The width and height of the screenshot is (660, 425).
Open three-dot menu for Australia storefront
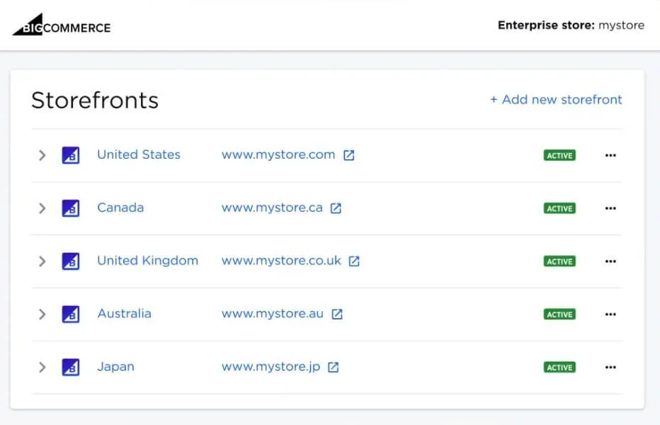point(610,314)
